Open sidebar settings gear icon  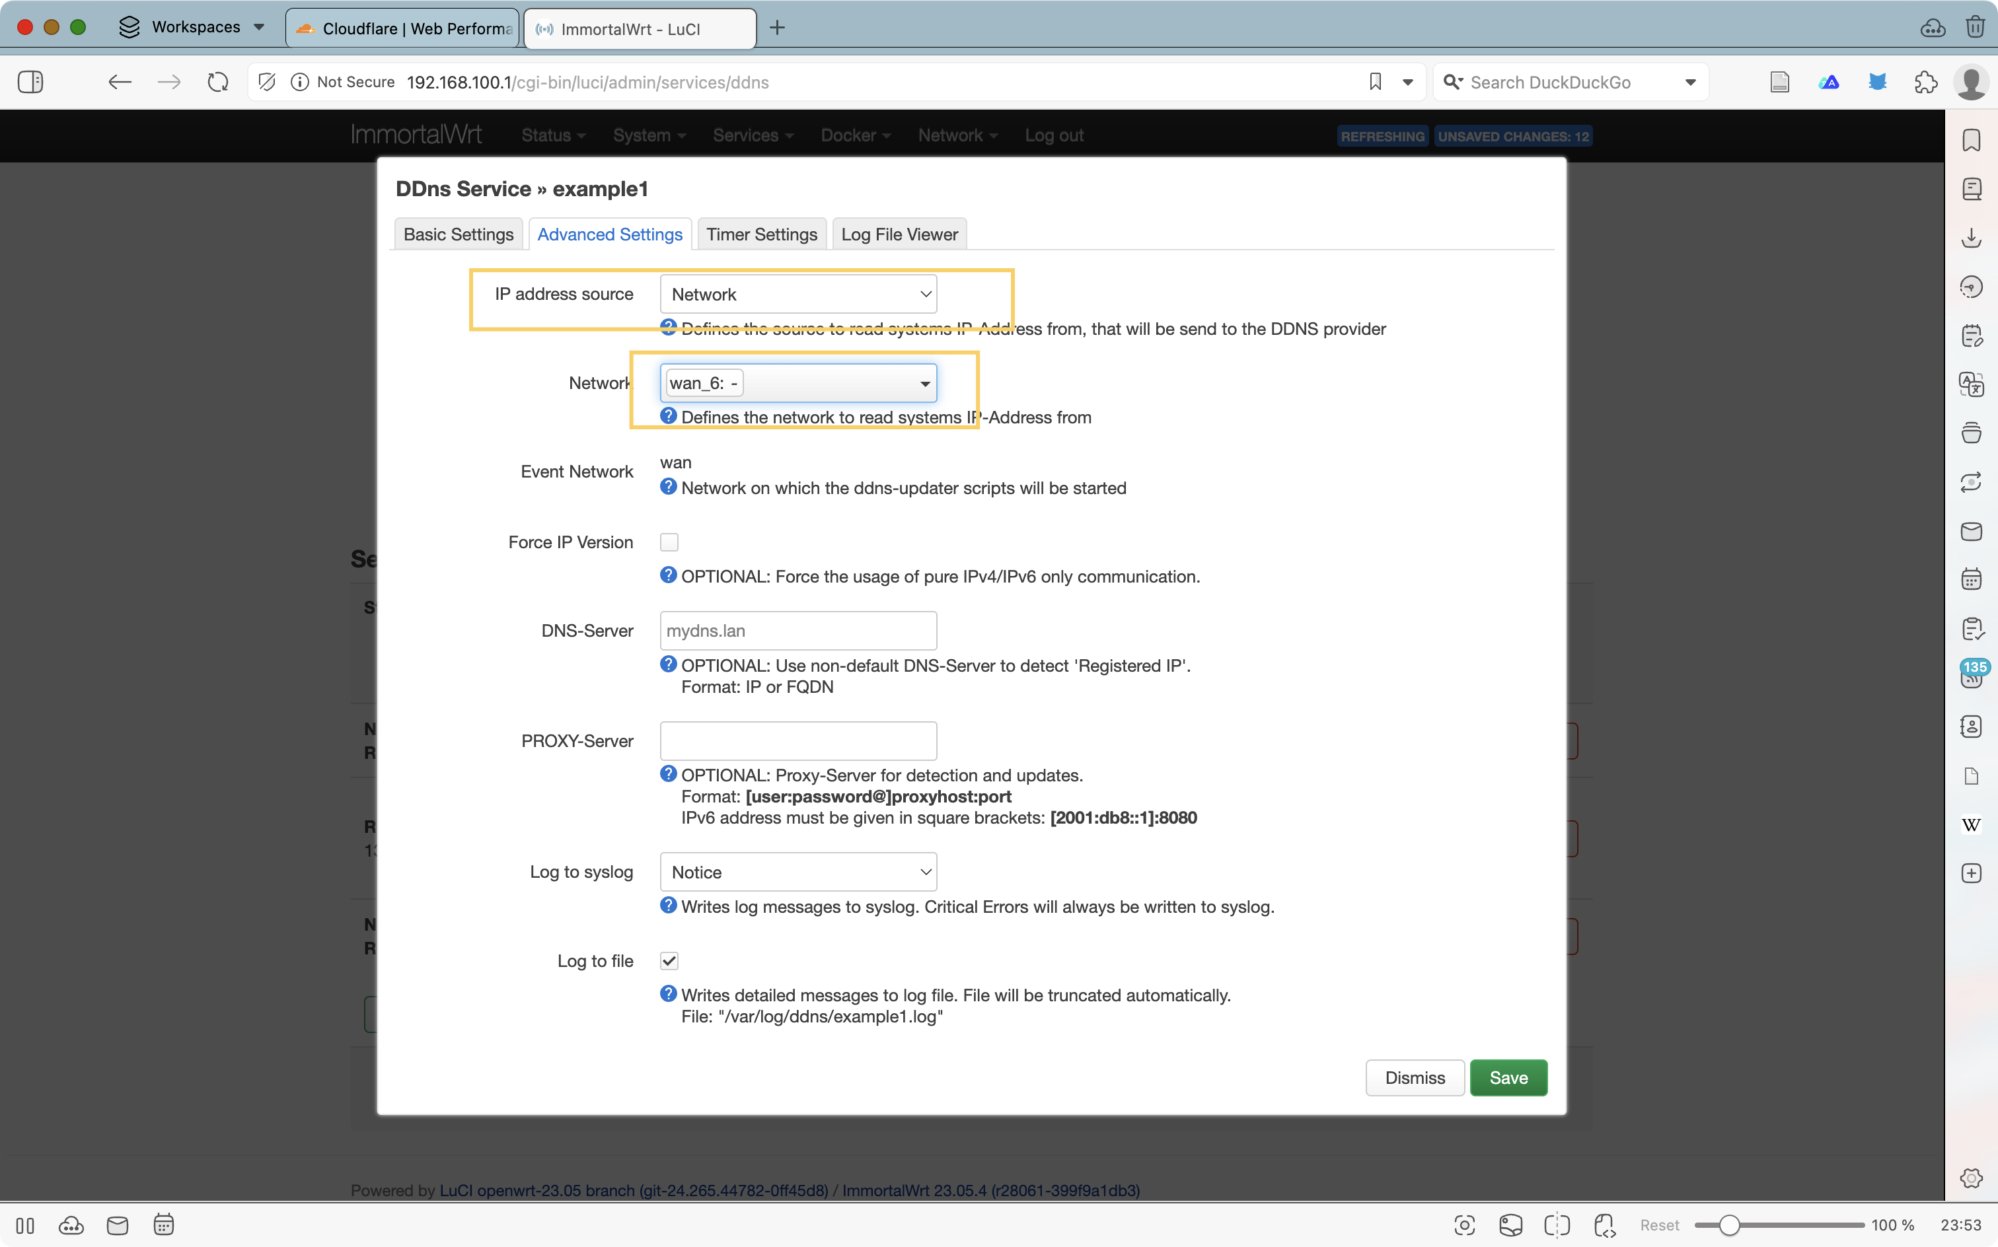[1971, 1178]
